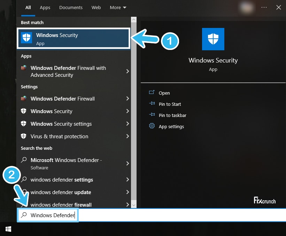Switch to the All search tab
286x236 pixels.
coord(28,7)
